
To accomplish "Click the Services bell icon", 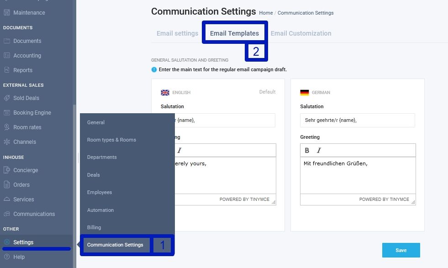I will coord(7,199).
